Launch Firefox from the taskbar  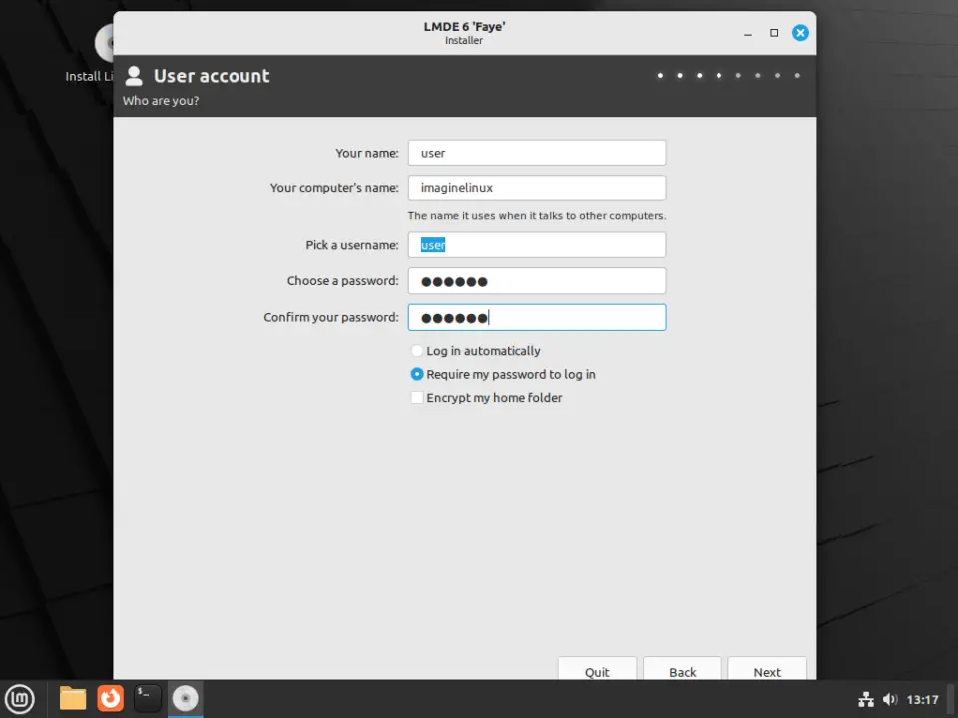click(110, 699)
